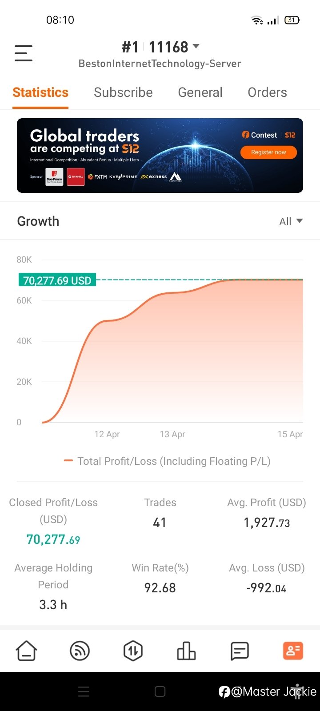The height and width of the screenshot is (711, 320).
Task: Tap the trade arrows hexagon icon
Action: (x=133, y=651)
